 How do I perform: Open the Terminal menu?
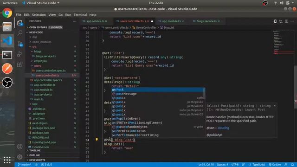point(80,15)
